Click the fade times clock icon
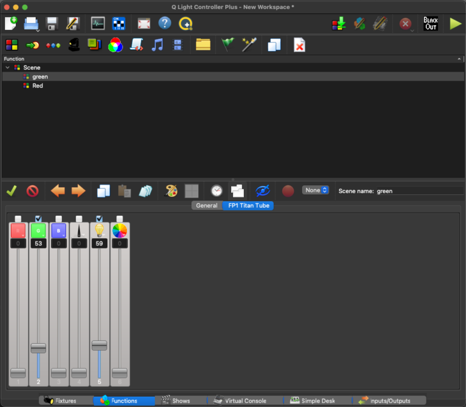 point(217,191)
